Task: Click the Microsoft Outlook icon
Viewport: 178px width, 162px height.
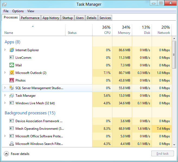Action: click(x=12, y=73)
